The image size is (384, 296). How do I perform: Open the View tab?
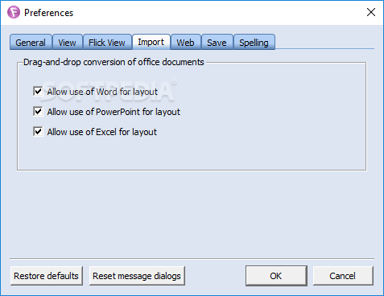[x=68, y=43]
